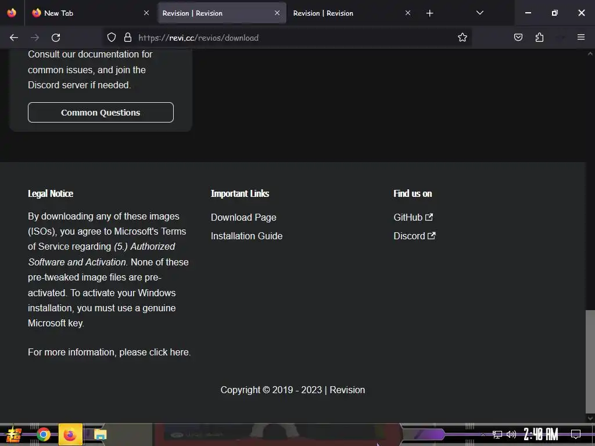Image resolution: width=595 pixels, height=446 pixels.
Task: Click the scrollbar up arrow
Action: coord(590,54)
